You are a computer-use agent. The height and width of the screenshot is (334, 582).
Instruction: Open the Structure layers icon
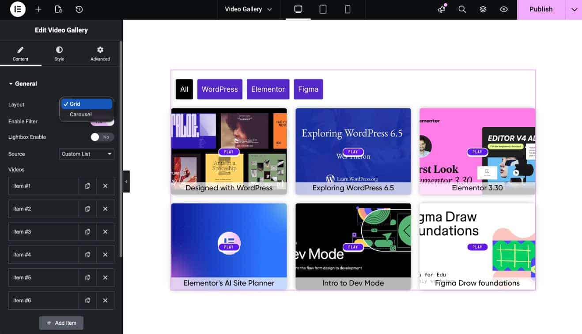483,9
